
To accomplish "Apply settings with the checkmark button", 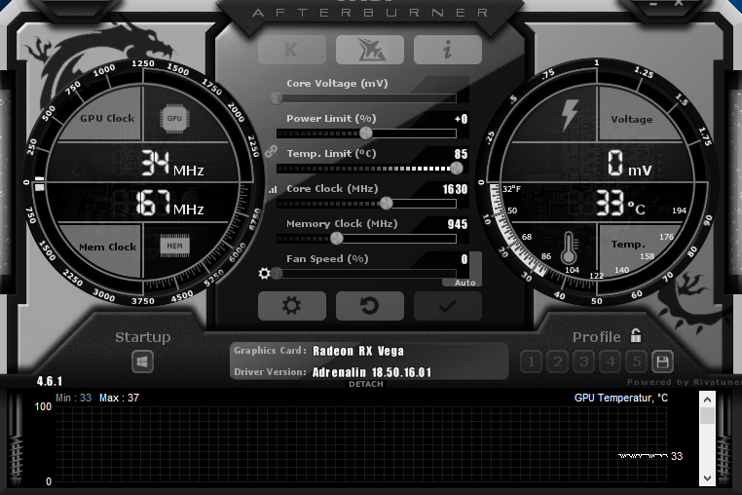I will 448,306.
